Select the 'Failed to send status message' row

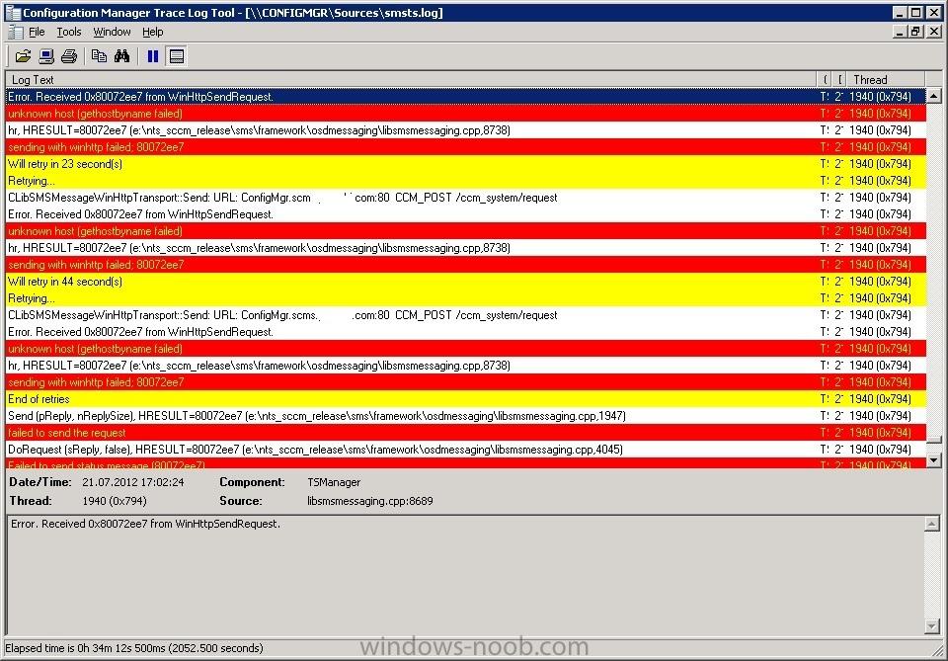[465, 463]
